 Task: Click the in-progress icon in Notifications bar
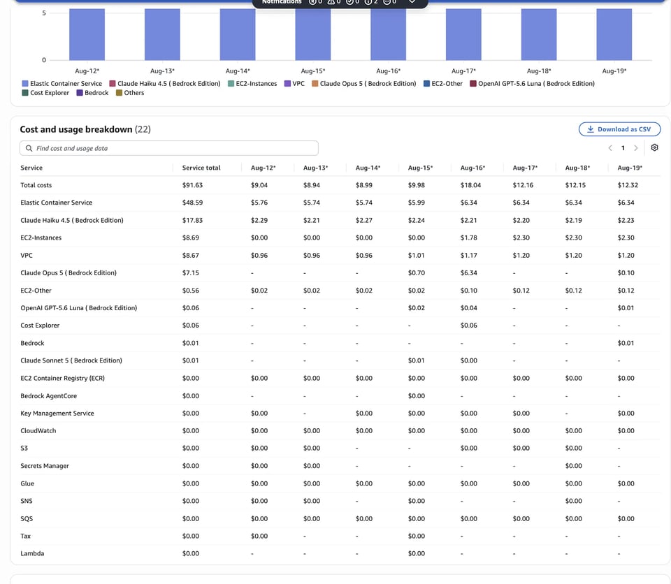point(387,1)
